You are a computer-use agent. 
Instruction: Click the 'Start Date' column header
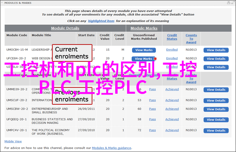pyautogui.click(x=86, y=35)
